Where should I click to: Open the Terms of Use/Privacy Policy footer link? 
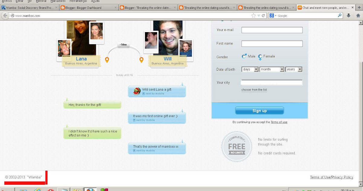click(332, 177)
